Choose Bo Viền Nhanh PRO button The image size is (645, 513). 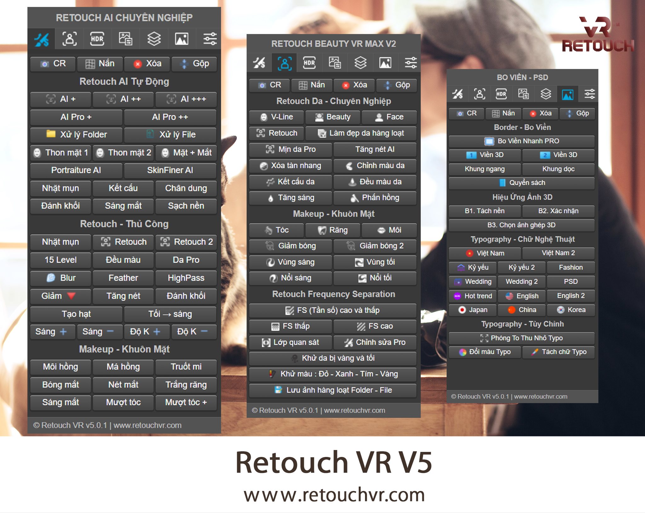coord(522,141)
